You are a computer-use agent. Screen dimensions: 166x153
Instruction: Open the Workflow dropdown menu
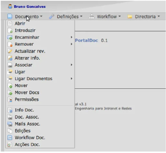coord(105,17)
